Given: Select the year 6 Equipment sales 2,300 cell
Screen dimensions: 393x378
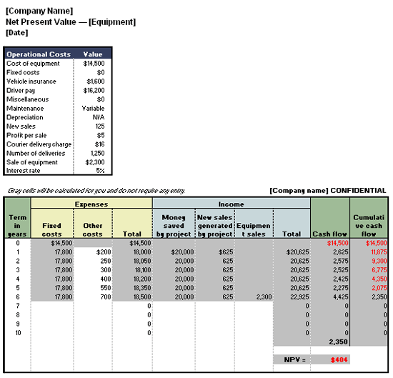Looking at the screenshot, I should coord(254,297).
